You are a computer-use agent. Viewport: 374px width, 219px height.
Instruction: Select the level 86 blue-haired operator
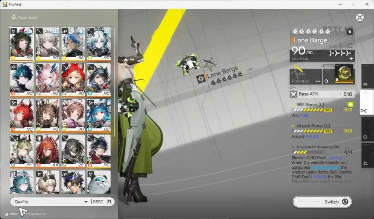pos(73,44)
